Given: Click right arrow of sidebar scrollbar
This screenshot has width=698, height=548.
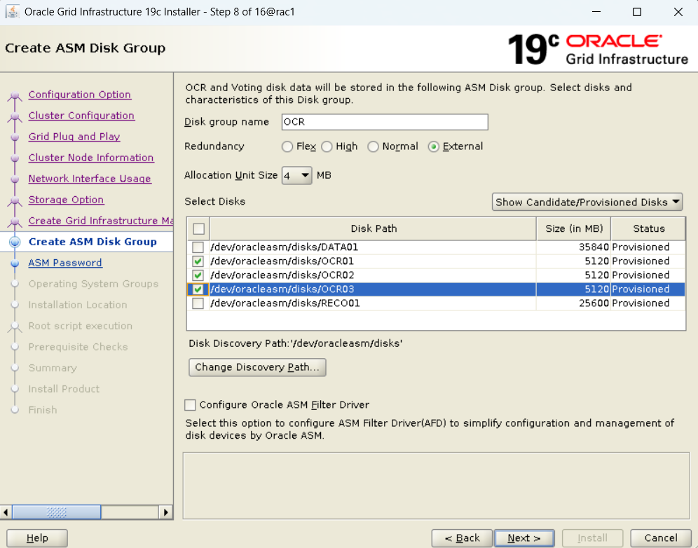Looking at the screenshot, I should coord(166,512).
